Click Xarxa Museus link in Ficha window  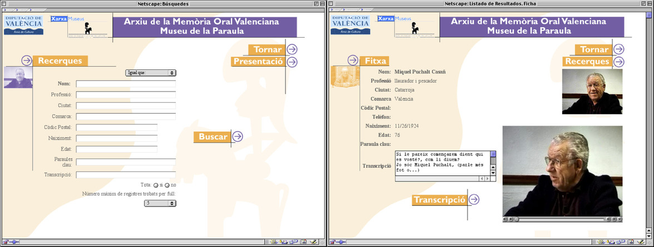[x=395, y=19]
